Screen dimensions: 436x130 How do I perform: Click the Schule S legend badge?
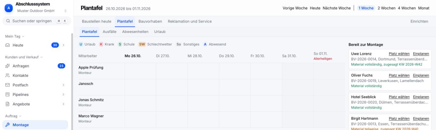[120, 44]
